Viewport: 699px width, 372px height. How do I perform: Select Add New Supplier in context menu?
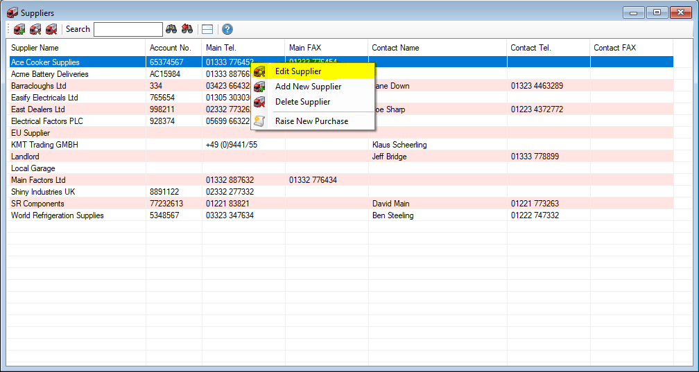308,87
